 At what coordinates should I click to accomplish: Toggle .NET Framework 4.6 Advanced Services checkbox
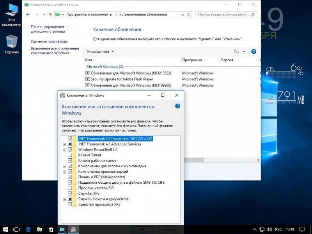point(70,144)
